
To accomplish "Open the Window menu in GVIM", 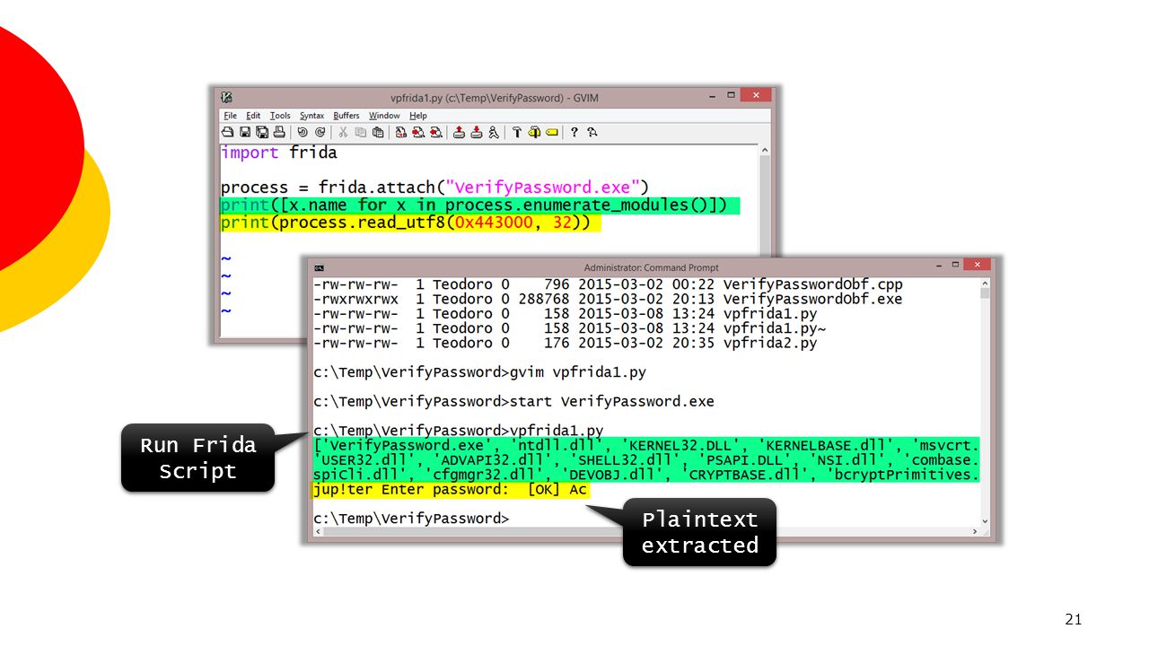I will 384,116.
